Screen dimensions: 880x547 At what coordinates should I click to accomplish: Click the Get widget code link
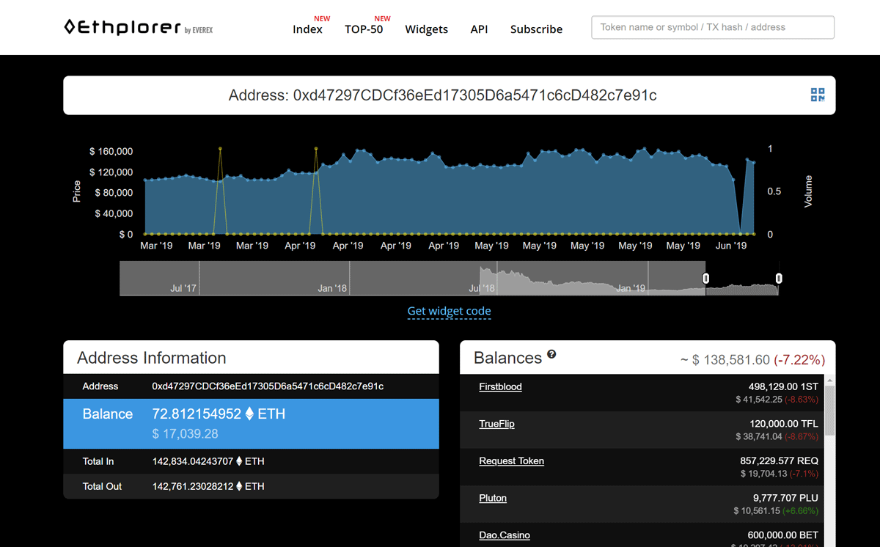coord(449,311)
